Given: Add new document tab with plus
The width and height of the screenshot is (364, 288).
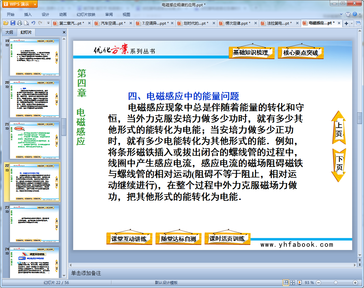Looking at the screenshot, I should point(346,23).
